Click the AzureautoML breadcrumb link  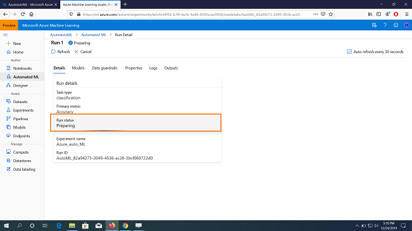point(61,35)
